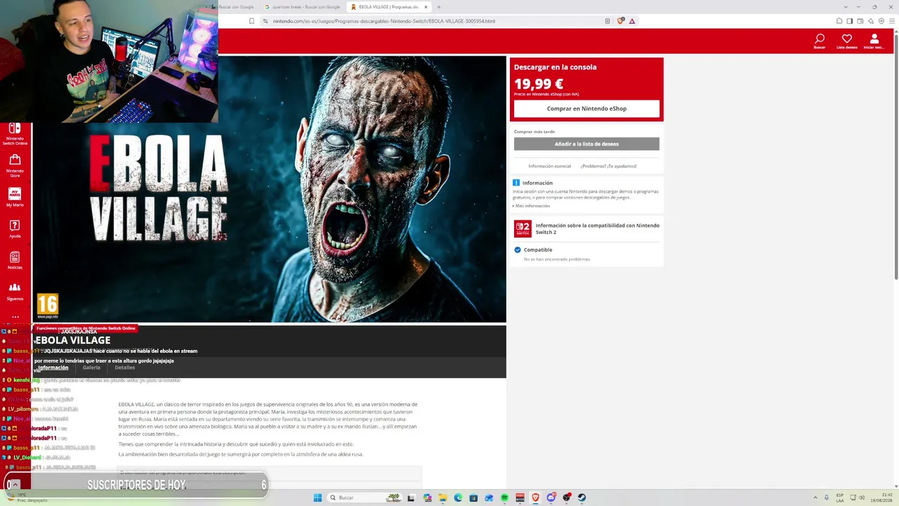The height and width of the screenshot is (506, 899).
Task: Open the Ayuda help icon
Action: click(15, 229)
